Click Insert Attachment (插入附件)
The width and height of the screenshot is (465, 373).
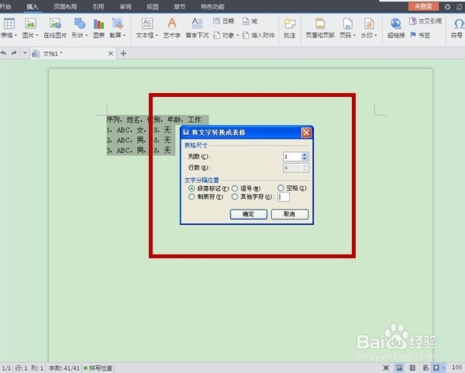[258, 36]
